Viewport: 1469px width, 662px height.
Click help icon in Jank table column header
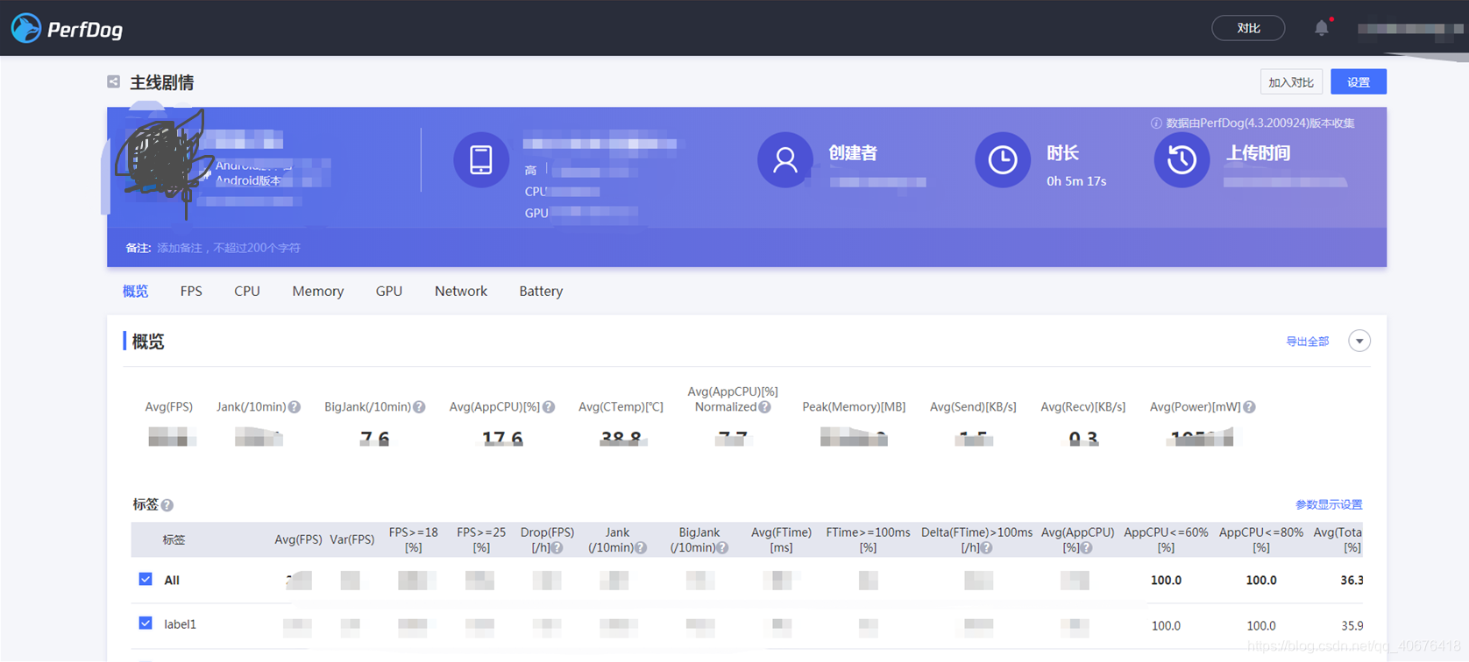(x=641, y=548)
